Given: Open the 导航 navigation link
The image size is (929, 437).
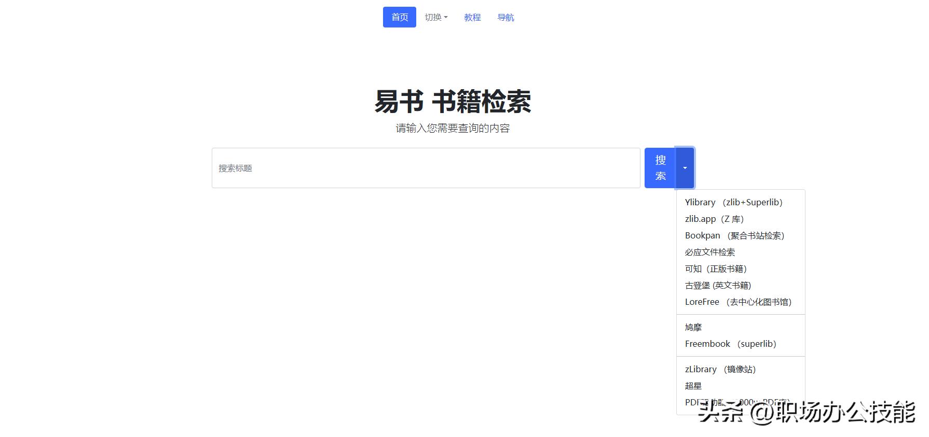Looking at the screenshot, I should tap(506, 17).
